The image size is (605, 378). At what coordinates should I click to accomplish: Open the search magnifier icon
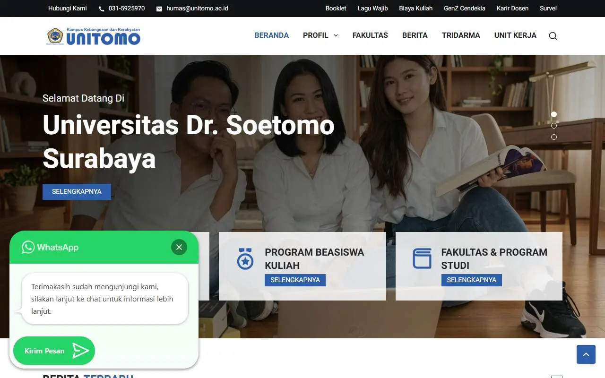coord(553,36)
